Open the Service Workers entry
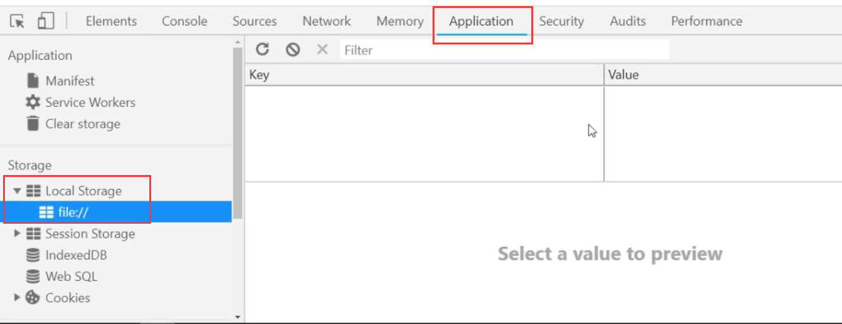The height and width of the screenshot is (324, 842). pyautogui.click(x=90, y=102)
